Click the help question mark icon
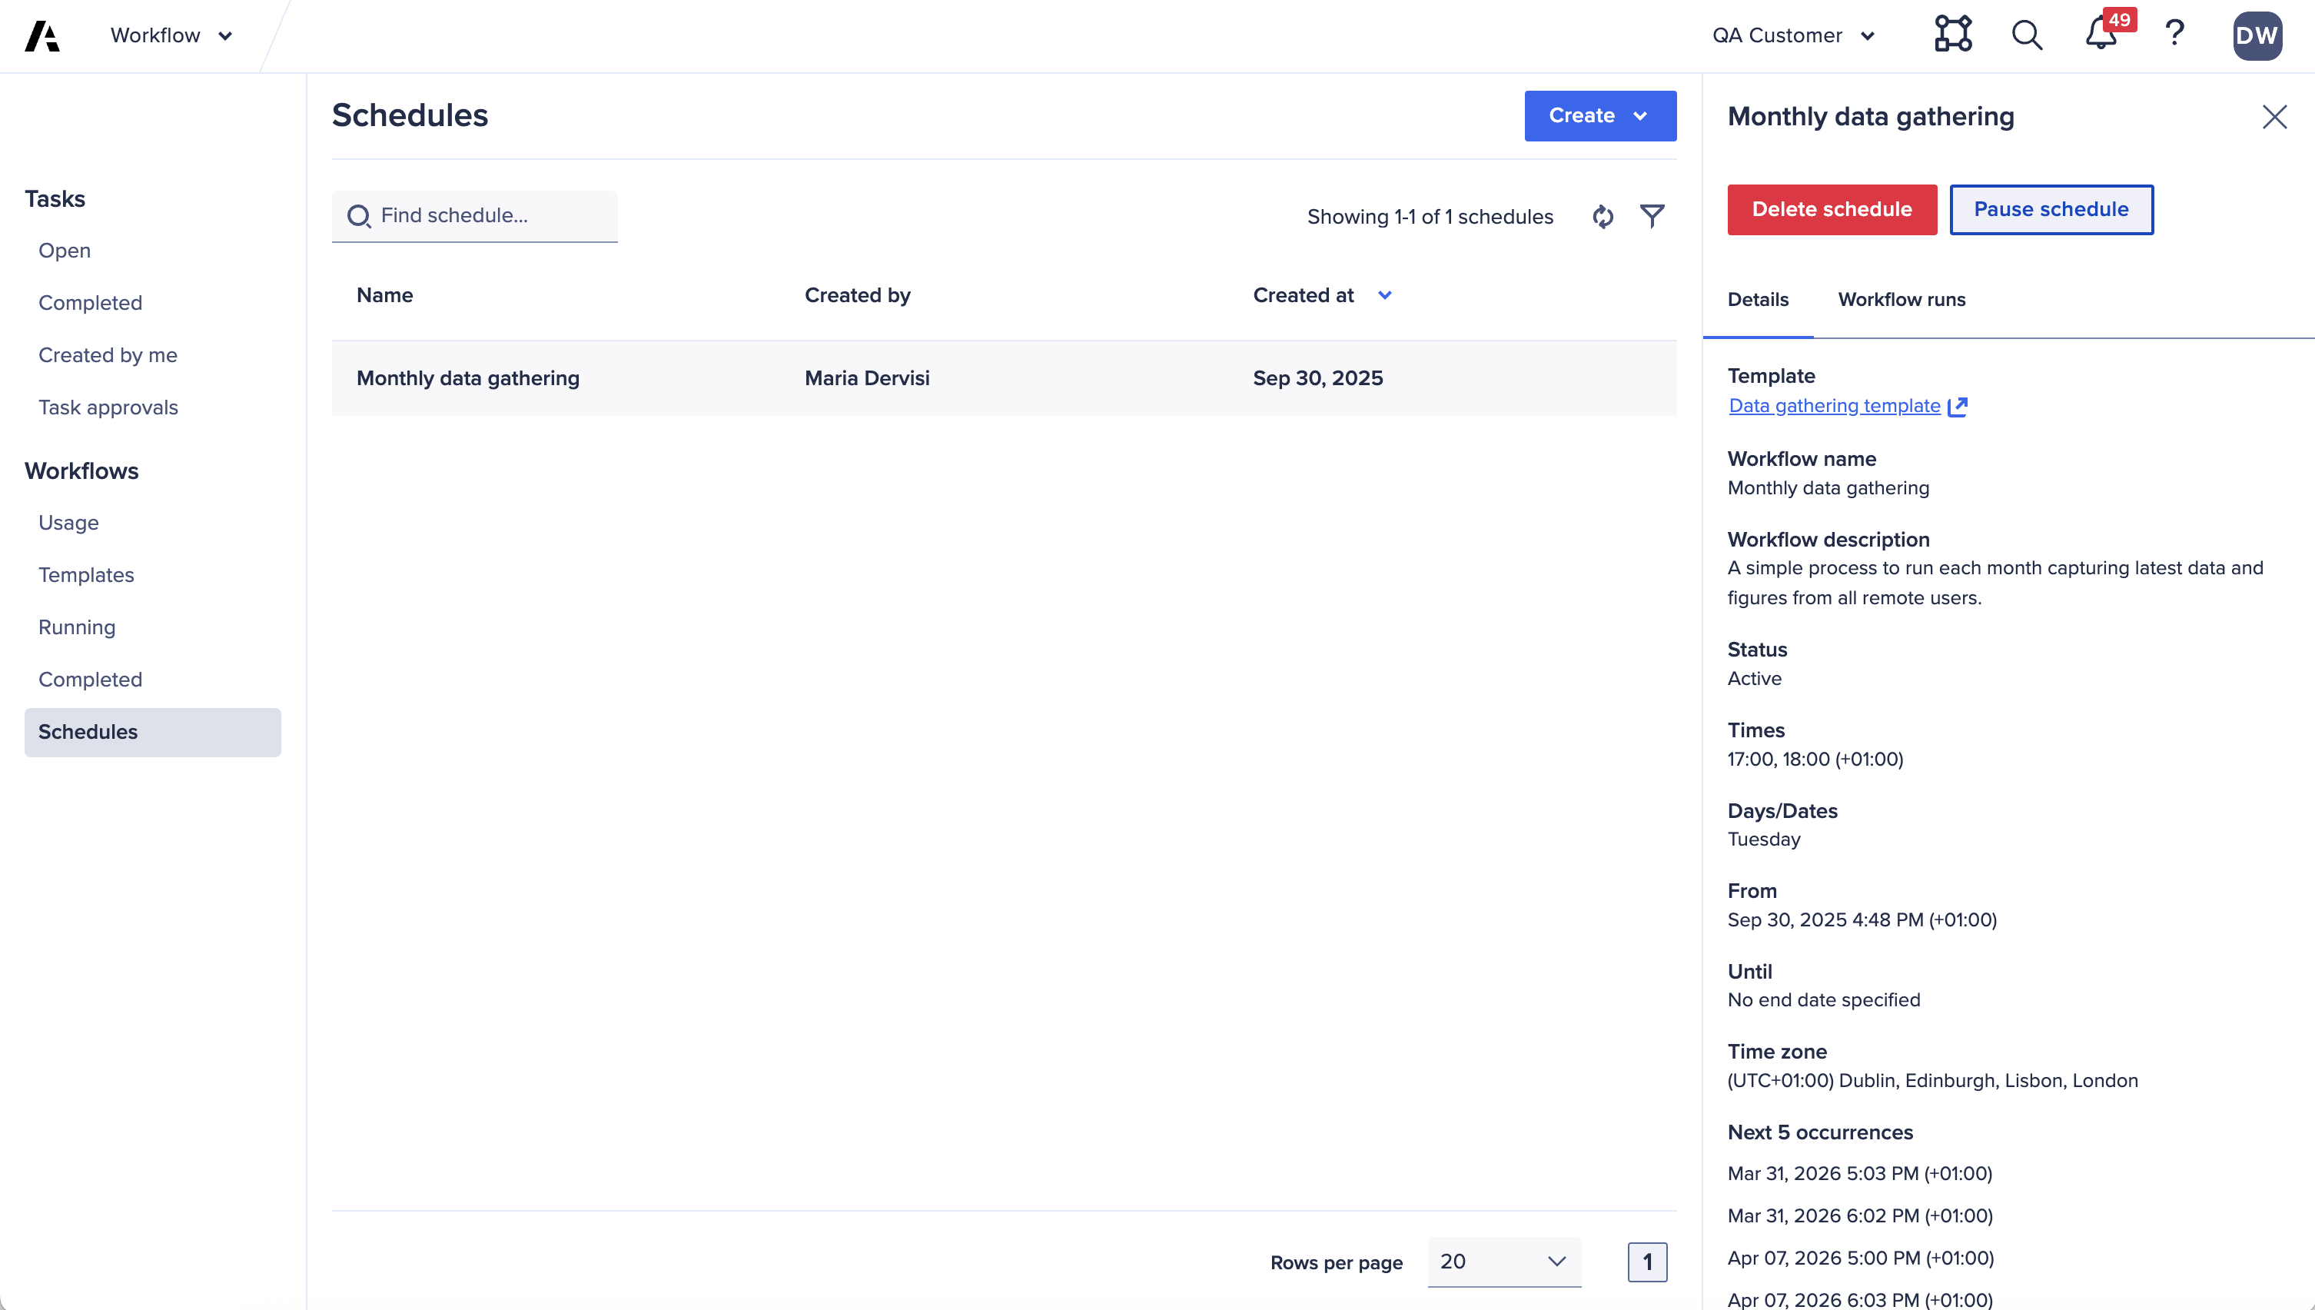This screenshot has width=2315, height=1310. [2174, 34]
